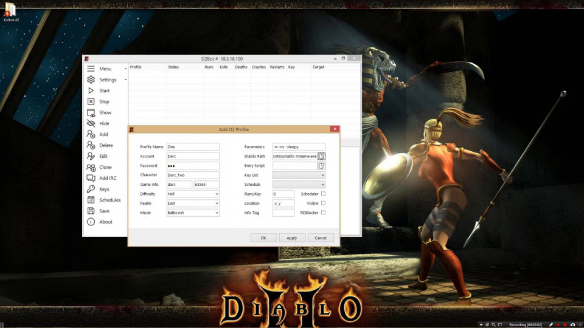The image size is (584, 328).
Task: Click the Show window icon
Action: click(x=91, y=112)
